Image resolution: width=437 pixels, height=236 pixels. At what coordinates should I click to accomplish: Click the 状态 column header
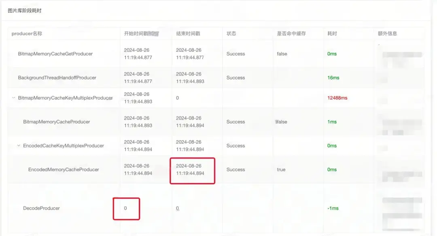click(231, 34)
